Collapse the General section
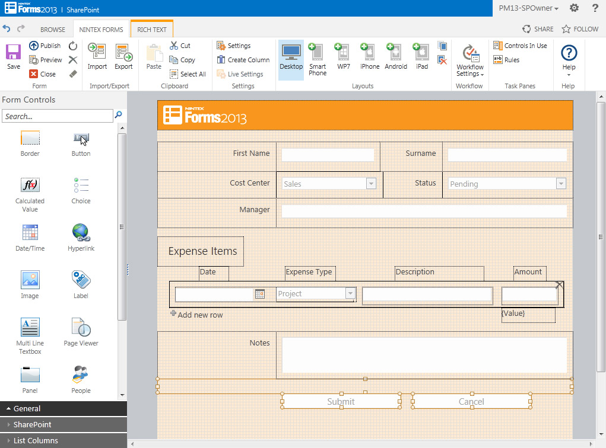 [64, 409]
